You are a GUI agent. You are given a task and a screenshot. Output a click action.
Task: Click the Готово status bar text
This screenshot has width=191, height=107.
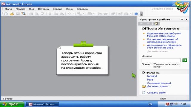pyautogui.click(x=8, y=99)
